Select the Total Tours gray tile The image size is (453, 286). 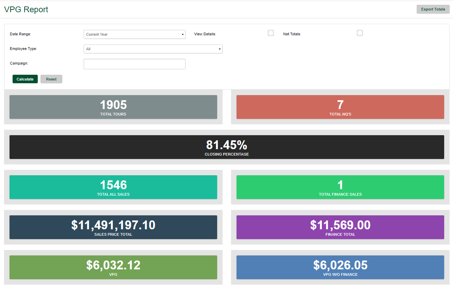(x=113, y=107)
